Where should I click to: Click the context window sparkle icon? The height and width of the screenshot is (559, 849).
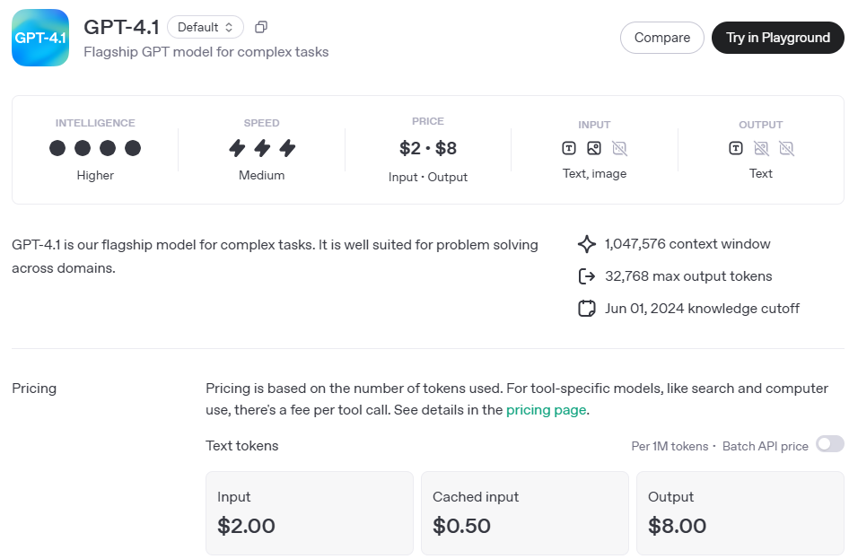coord(587,244)
